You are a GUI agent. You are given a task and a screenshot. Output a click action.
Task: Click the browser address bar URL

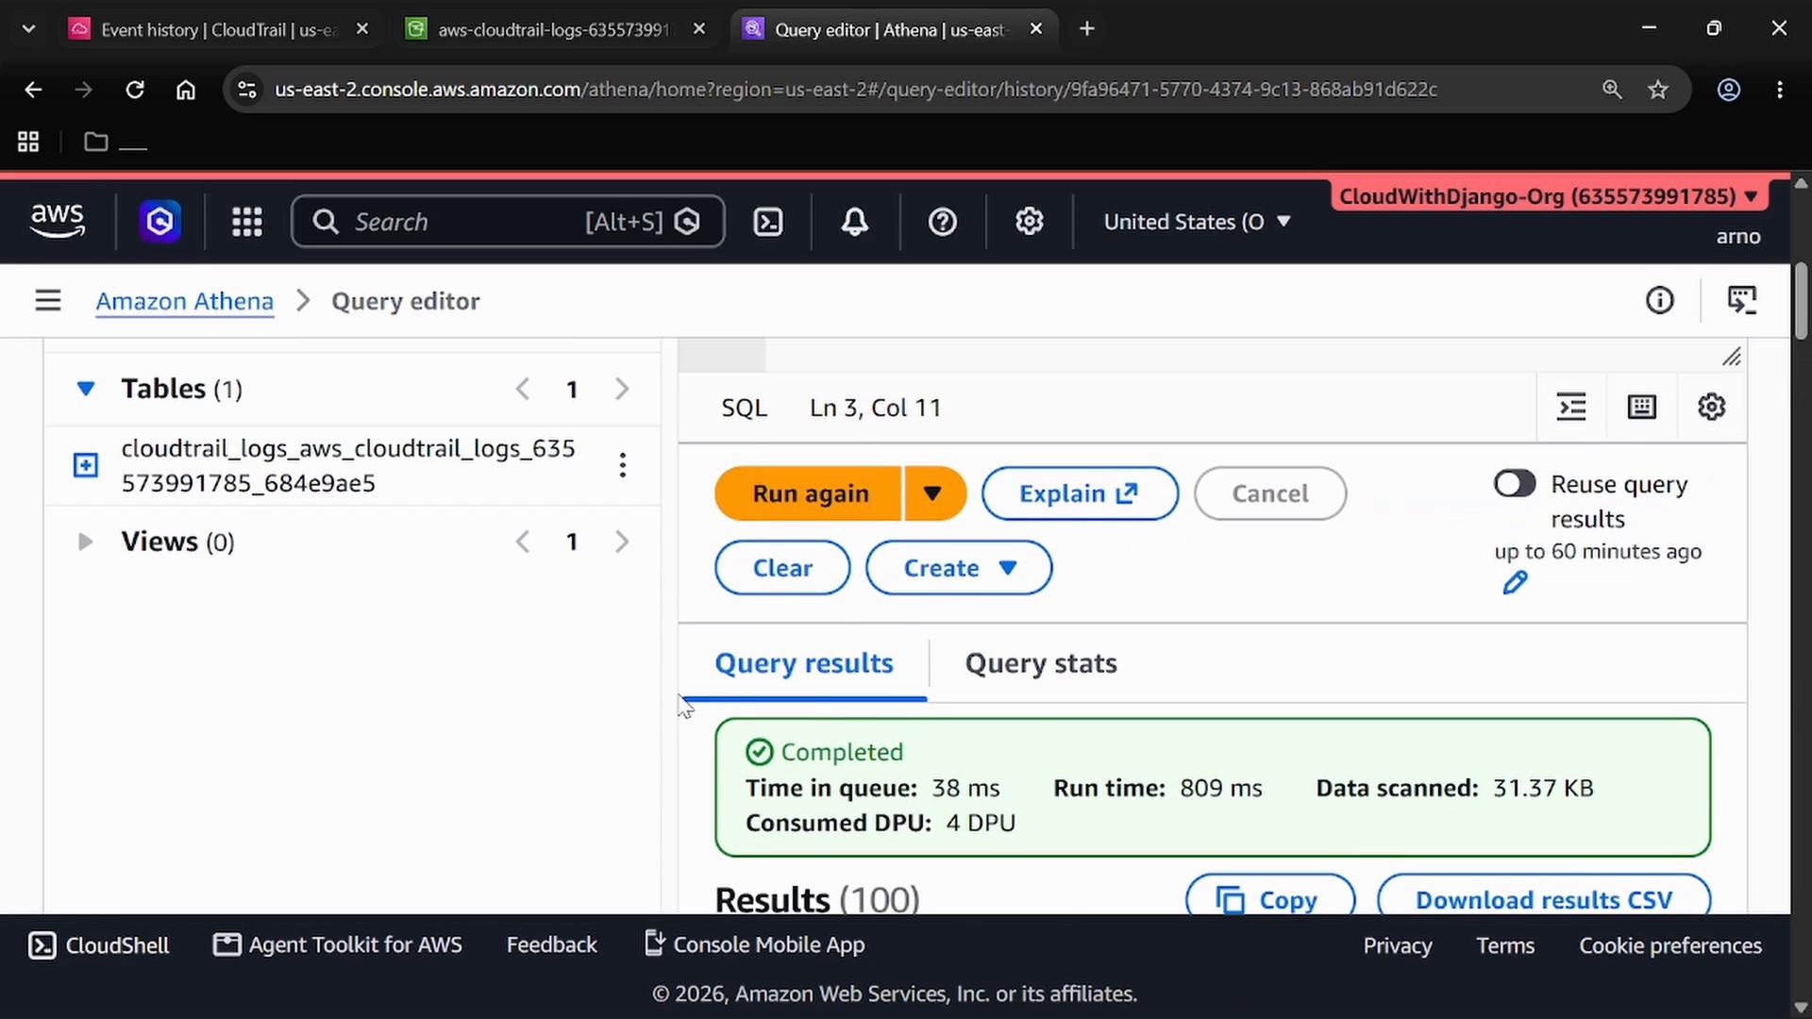(855, 90)
